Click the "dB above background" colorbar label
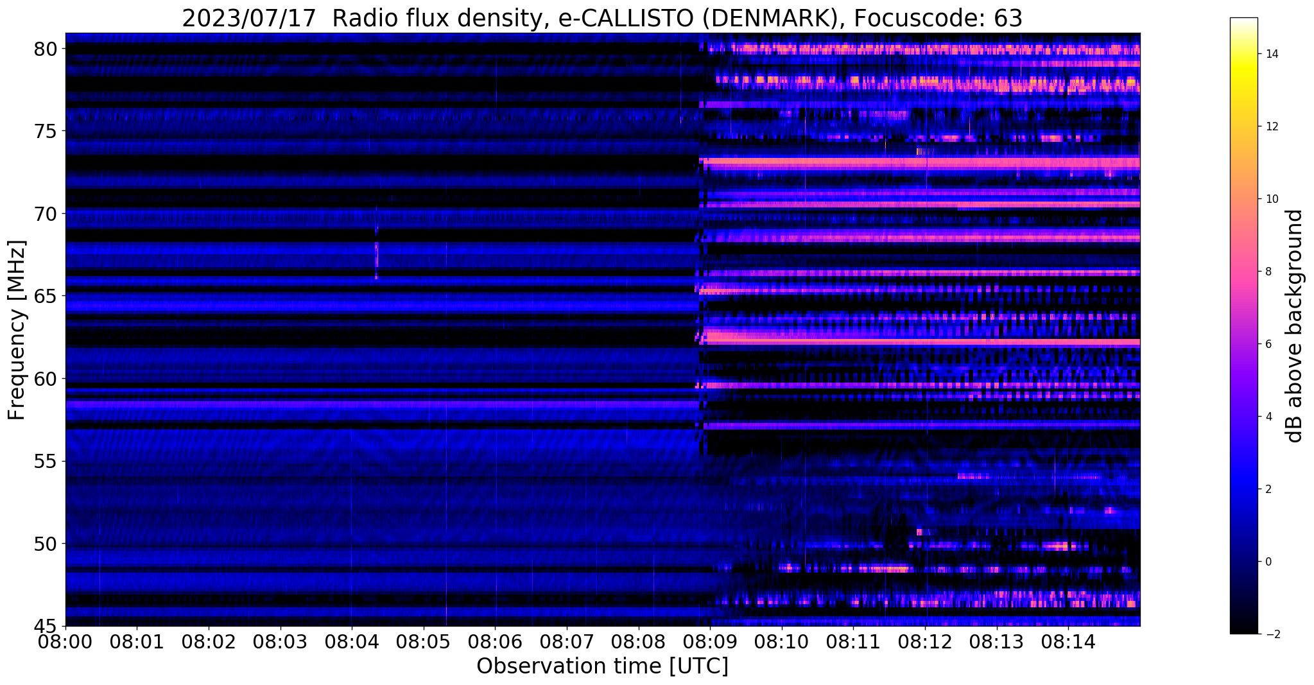Viewport: 1314px width, 685px height. [x=1295, y=325]
